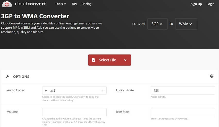This screenshot has height=127, width=219.
Task: Click the Volume input field
Action: [74, 112]
